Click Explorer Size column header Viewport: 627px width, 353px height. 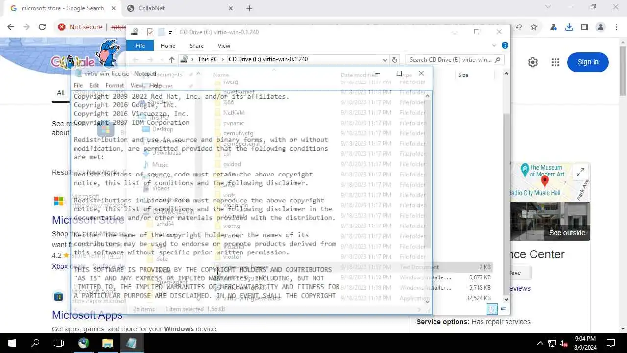pos(463,75)
